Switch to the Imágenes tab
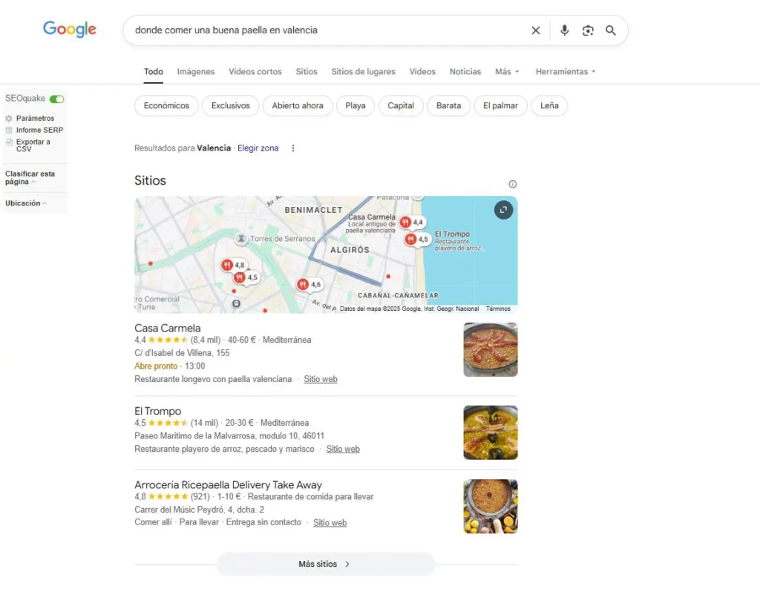This screenshot has width=760, height=589. coord(195,71)
